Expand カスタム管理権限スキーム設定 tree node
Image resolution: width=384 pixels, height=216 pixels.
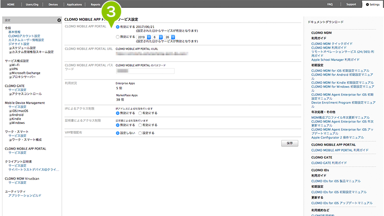click(x=10, y=52)
